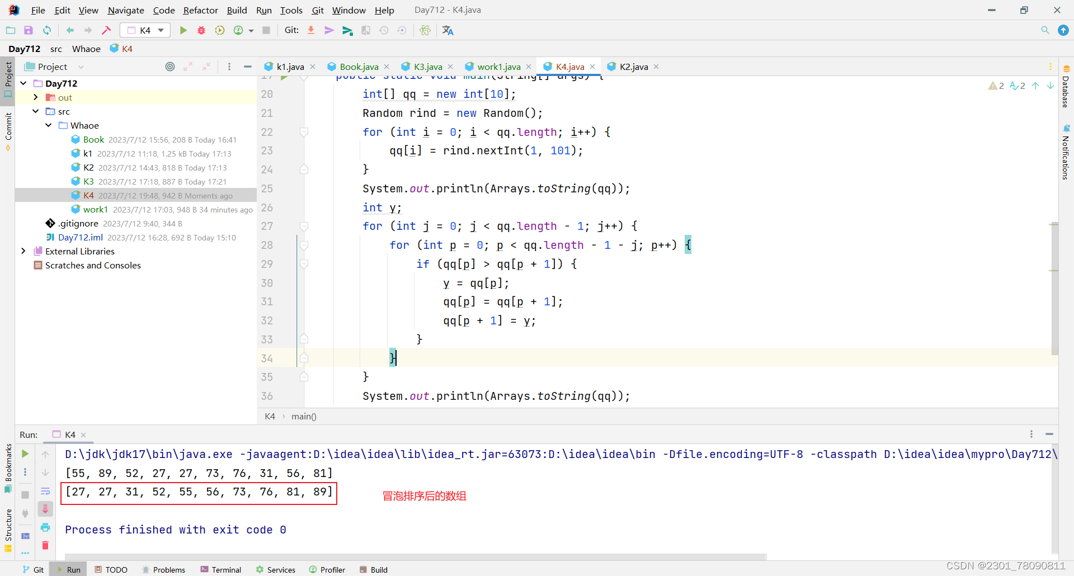Click Expand All icon in Project panel
The width and height of the screenshot is (1074, 576).
(x=188, y=67)
